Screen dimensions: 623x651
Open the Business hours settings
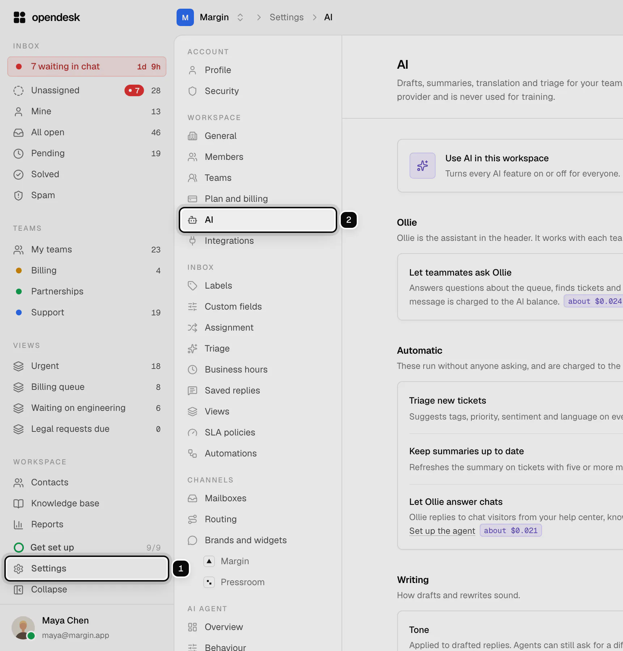tap(258, 370)
